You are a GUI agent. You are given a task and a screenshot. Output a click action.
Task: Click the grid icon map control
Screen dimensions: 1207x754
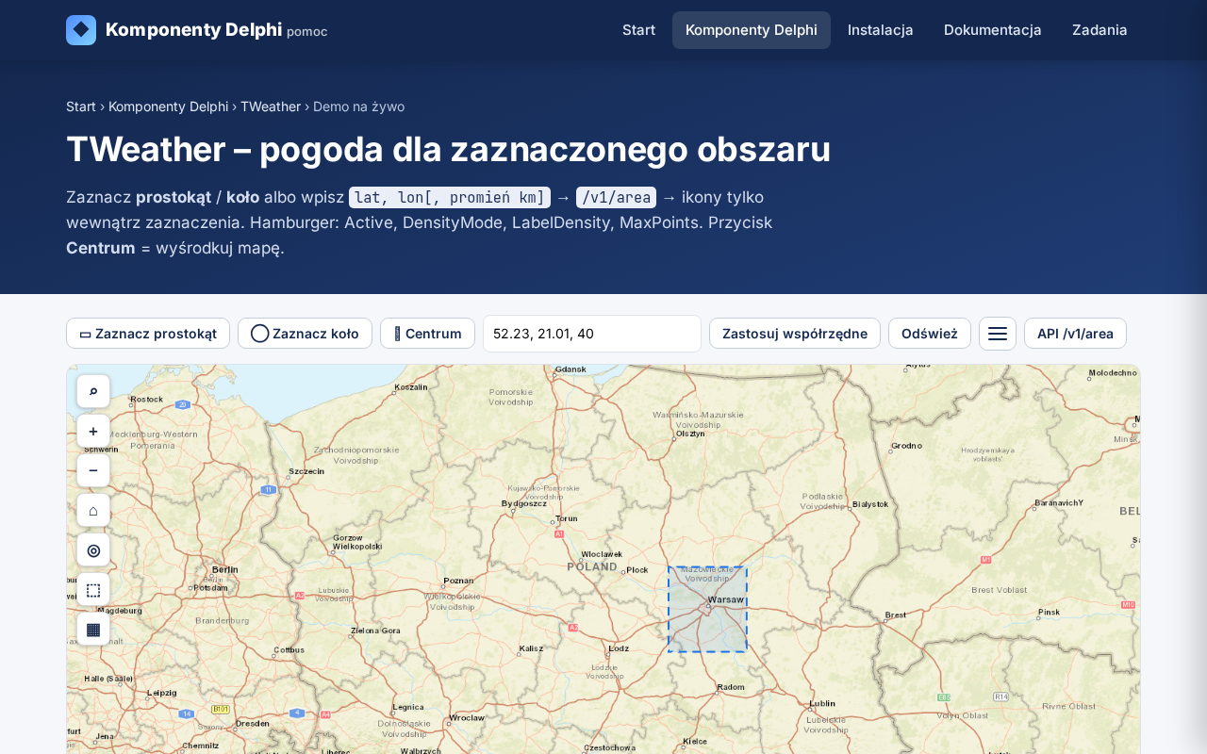tap(93, 629)
